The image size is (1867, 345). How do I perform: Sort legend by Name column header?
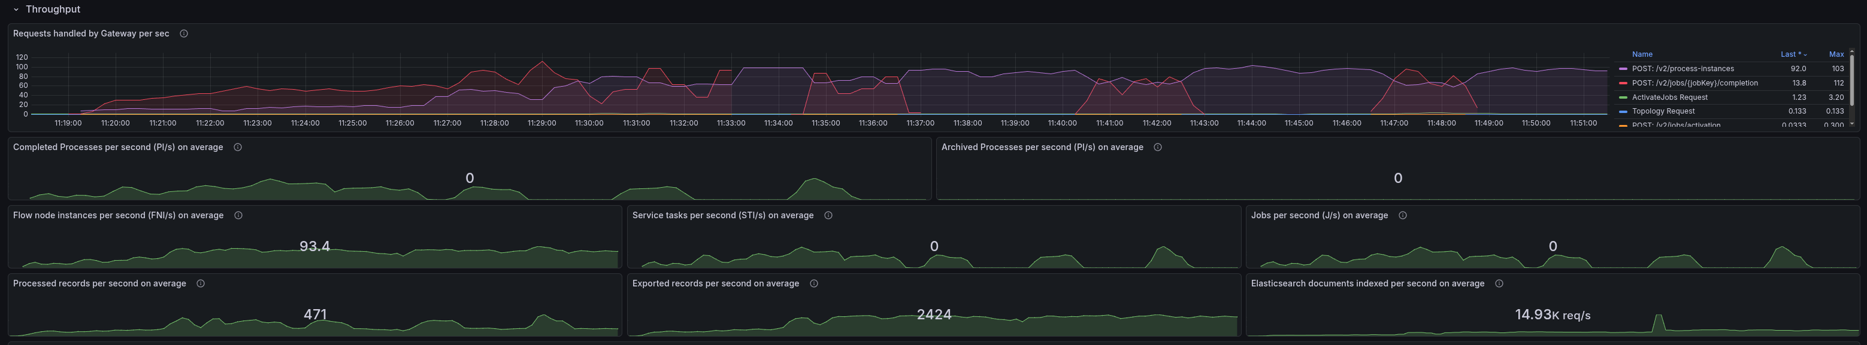click(1642, 54)
